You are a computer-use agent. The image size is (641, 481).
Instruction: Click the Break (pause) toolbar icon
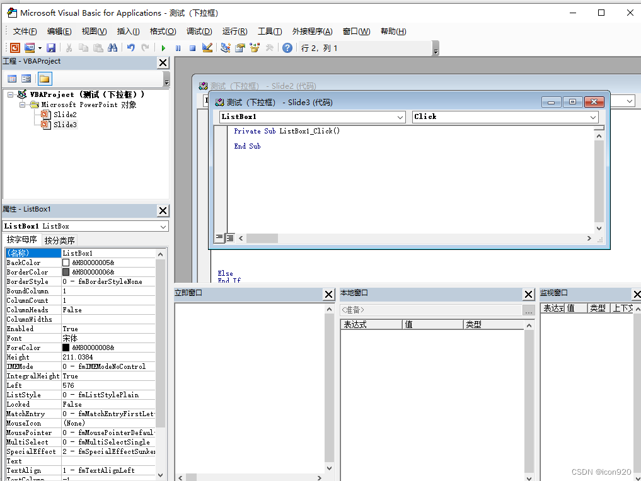(x=178, y=48)
